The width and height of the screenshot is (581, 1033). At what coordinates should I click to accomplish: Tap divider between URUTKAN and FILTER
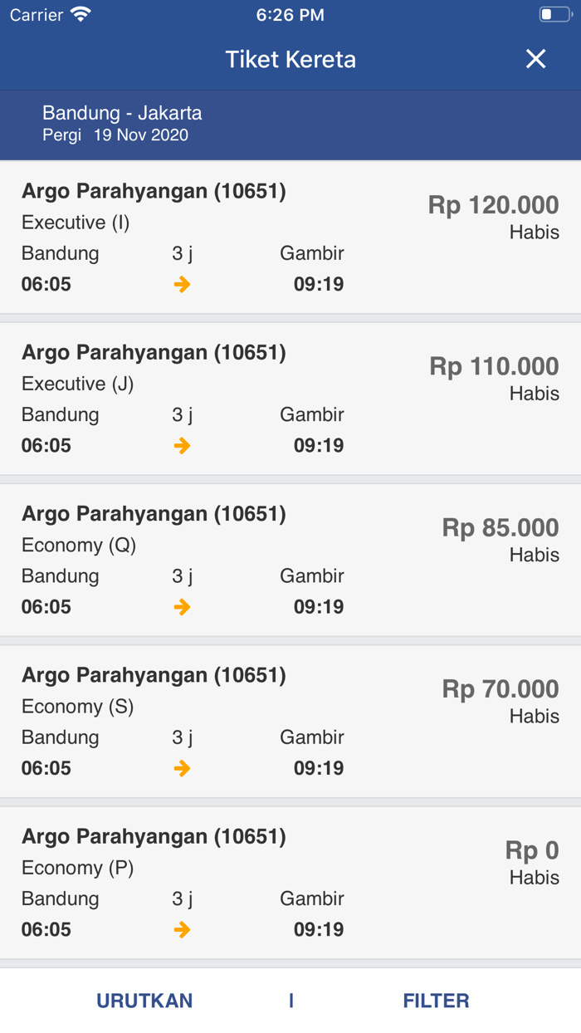290,1001
